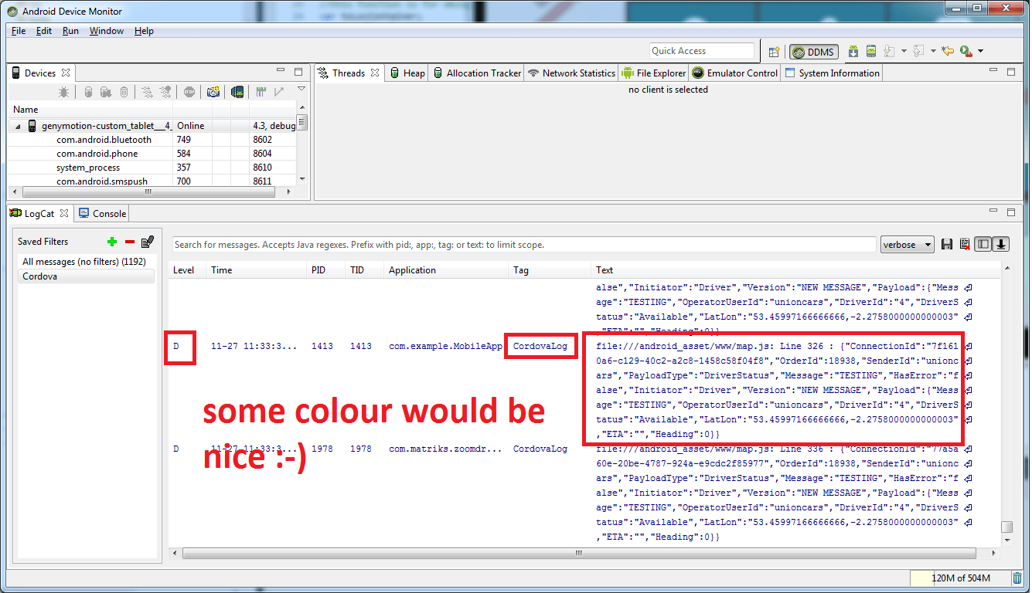This screenshot has width=1032, height=593.
Task: Toggle scroll-to-latest in LogCat
Action: coord(1000,244)
